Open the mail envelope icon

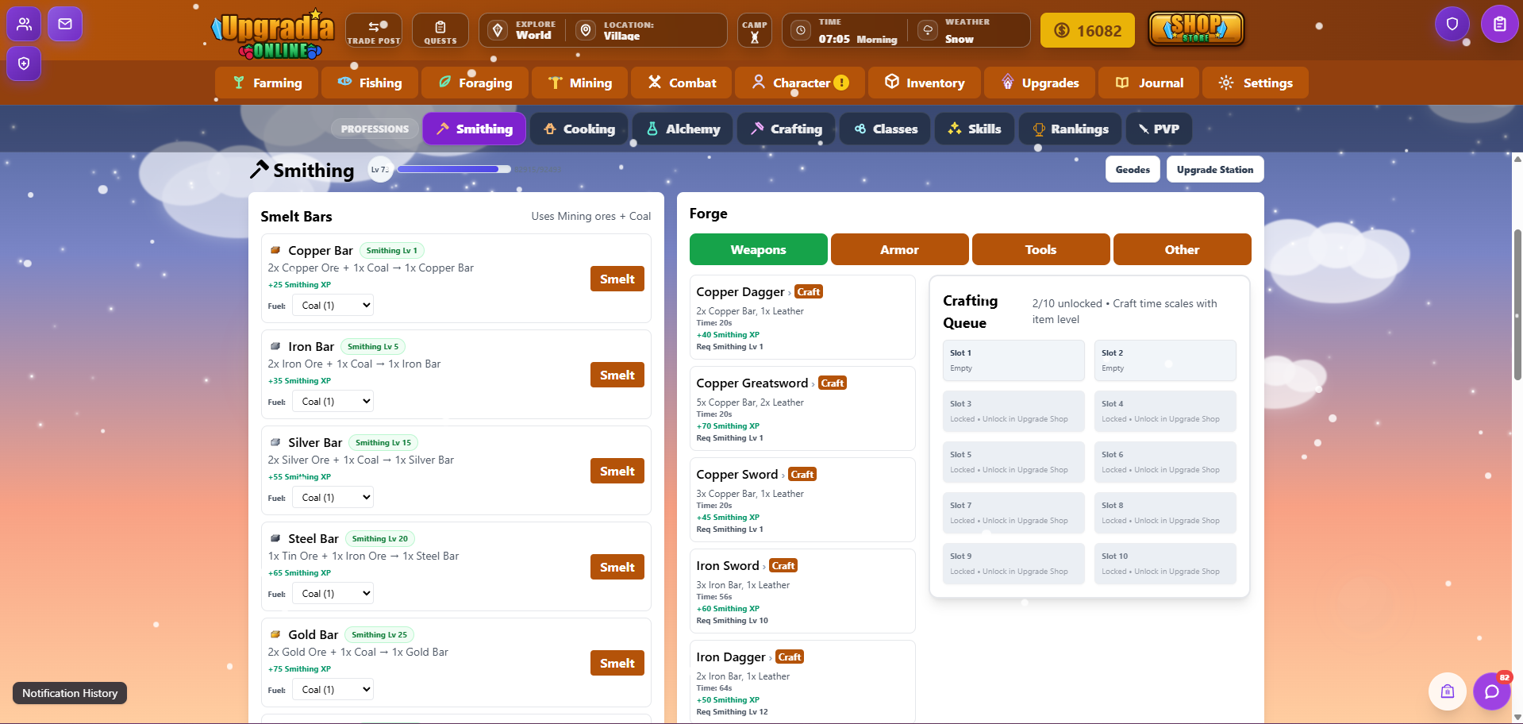click(65, 24)
